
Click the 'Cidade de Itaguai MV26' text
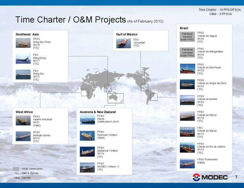tap(207, 37)
